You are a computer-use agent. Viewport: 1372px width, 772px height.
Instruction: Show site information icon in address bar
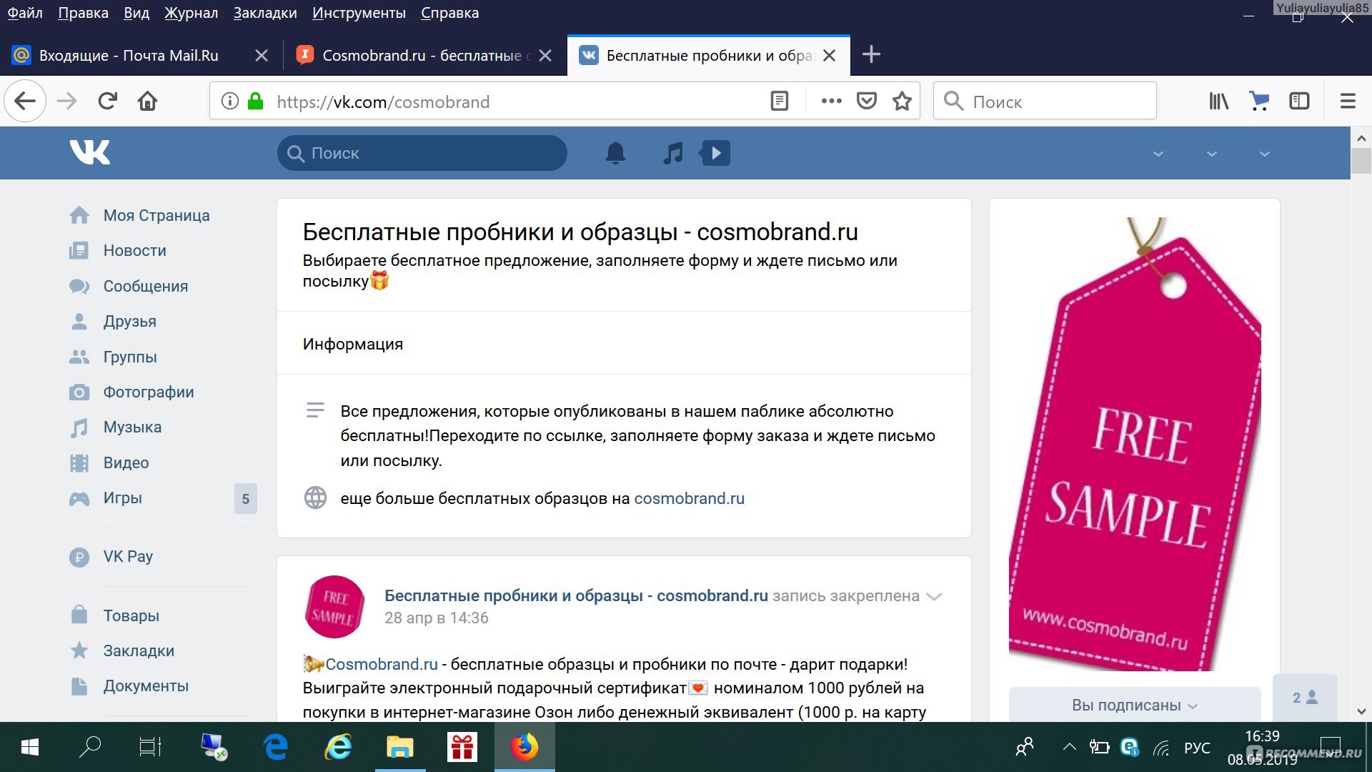pyautogui.click(x=229, y=101)
